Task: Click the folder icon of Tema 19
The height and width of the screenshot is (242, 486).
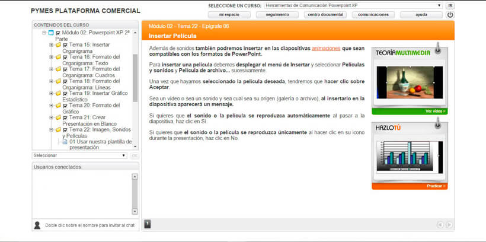Action: (58, 93)
